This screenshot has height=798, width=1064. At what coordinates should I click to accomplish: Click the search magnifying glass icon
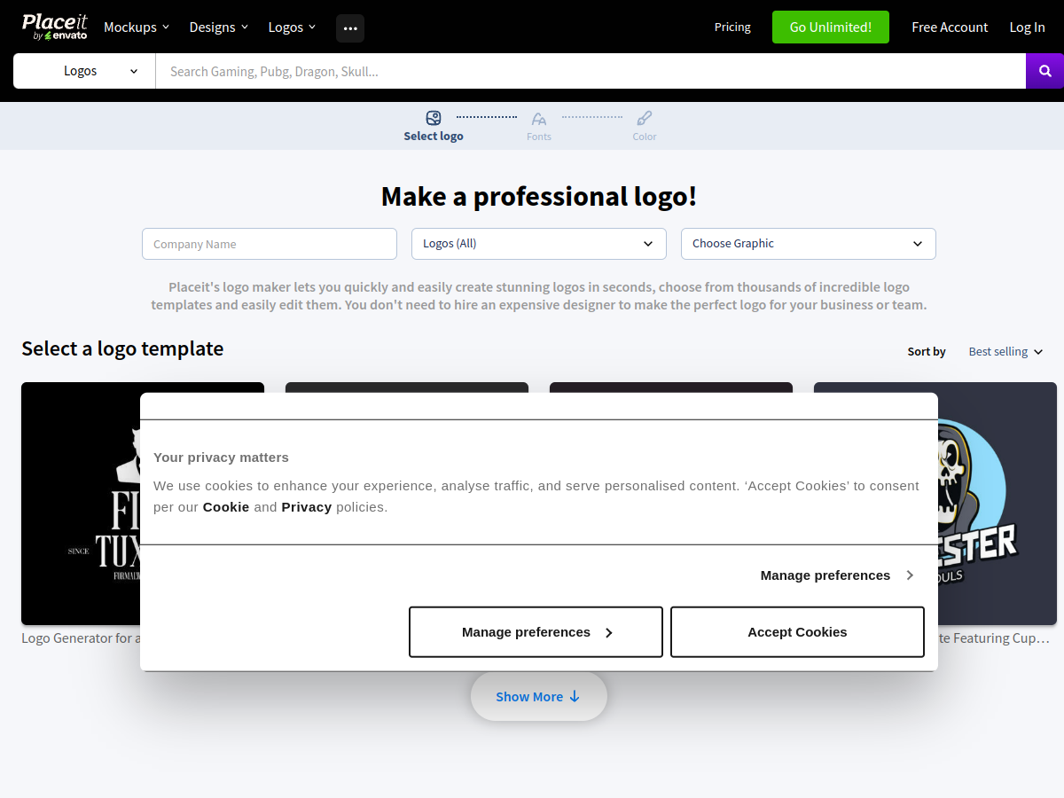1044,71
